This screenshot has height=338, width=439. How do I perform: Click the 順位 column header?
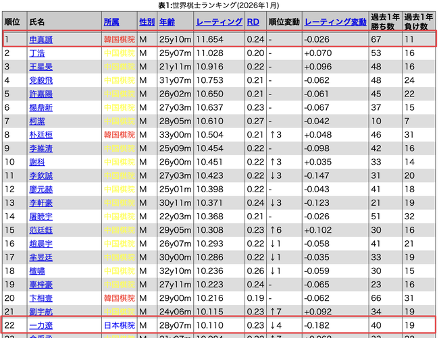(x=12, y=22)
